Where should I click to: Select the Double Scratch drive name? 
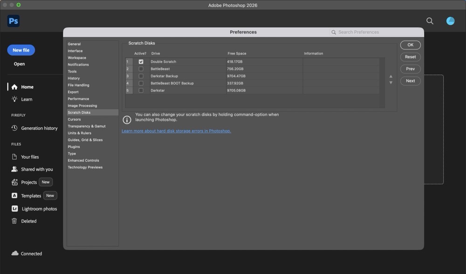(x=163, y=62)
